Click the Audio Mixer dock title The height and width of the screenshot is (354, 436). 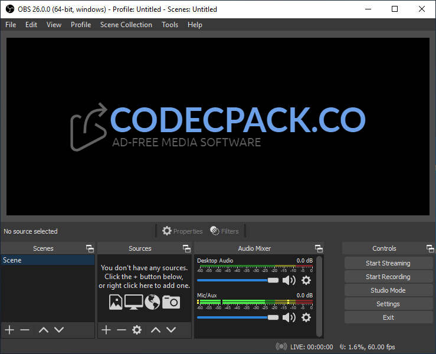(254, 248)
